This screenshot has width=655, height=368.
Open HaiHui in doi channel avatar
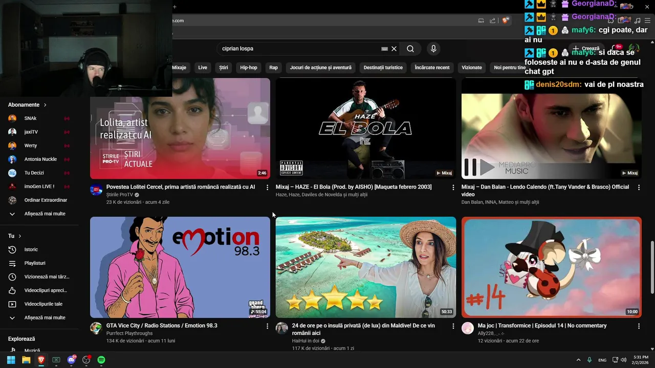click(282, 328)
